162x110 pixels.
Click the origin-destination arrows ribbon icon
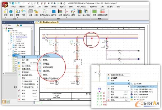click(x=45, y=13)
